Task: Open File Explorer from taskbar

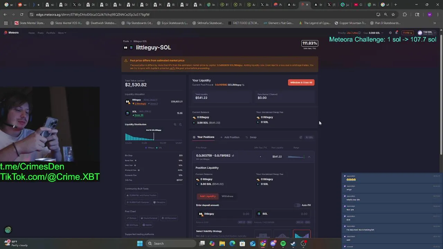Action: coord(222,243)
